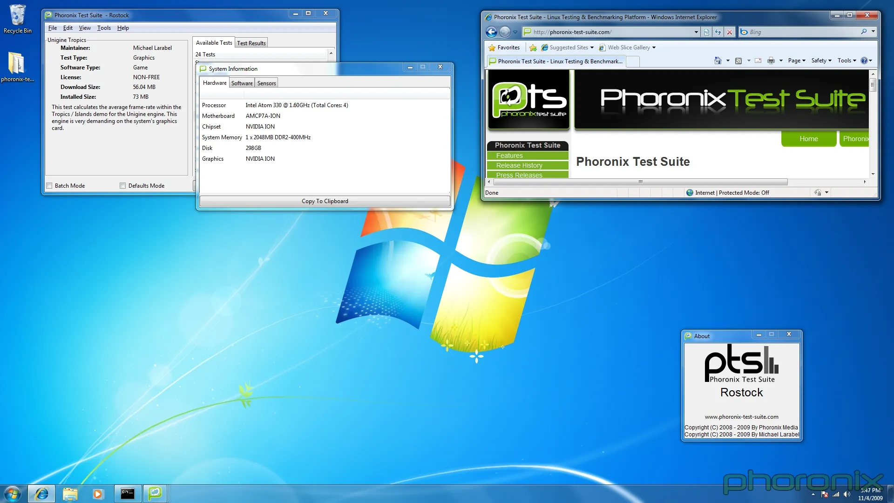Click the print icon in IE toolbar

click(771, 61)
